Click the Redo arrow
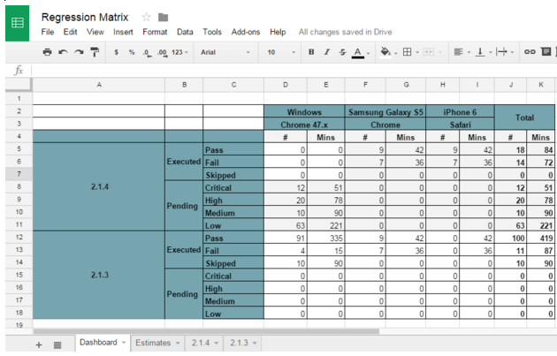 coord(79,52)
